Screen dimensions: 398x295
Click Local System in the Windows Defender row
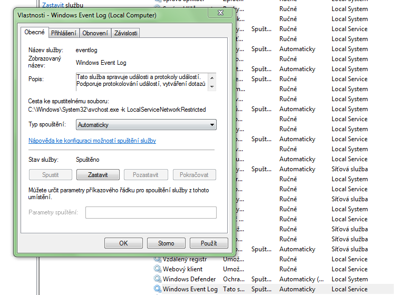click(x=350, y=279)
